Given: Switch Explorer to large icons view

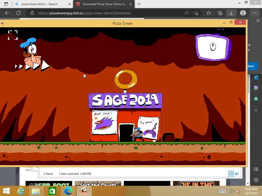Looking at the screenshot, I should [x=237, y=174].
